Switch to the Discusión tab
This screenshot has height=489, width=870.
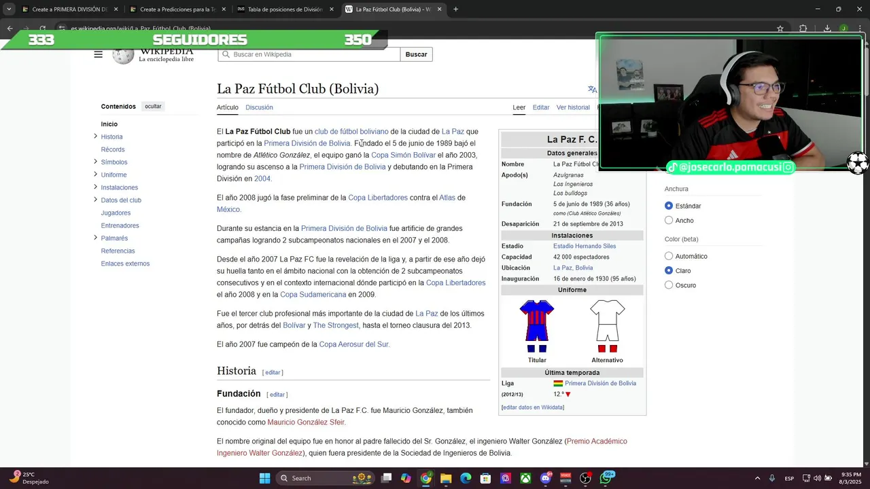point(259,107)
